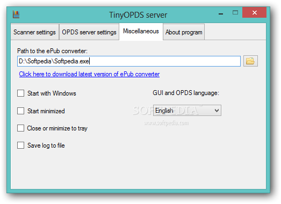The width and height of the screenshot is (281, 204).
Task: Switch to Scanner settings tab
Action: [34, 32]
